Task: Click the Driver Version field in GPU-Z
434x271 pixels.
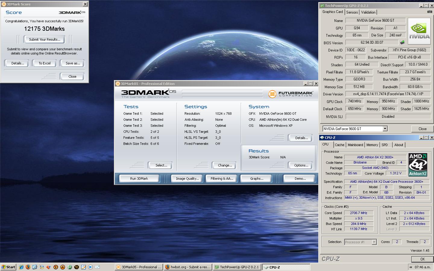Action: pos(388,94)
